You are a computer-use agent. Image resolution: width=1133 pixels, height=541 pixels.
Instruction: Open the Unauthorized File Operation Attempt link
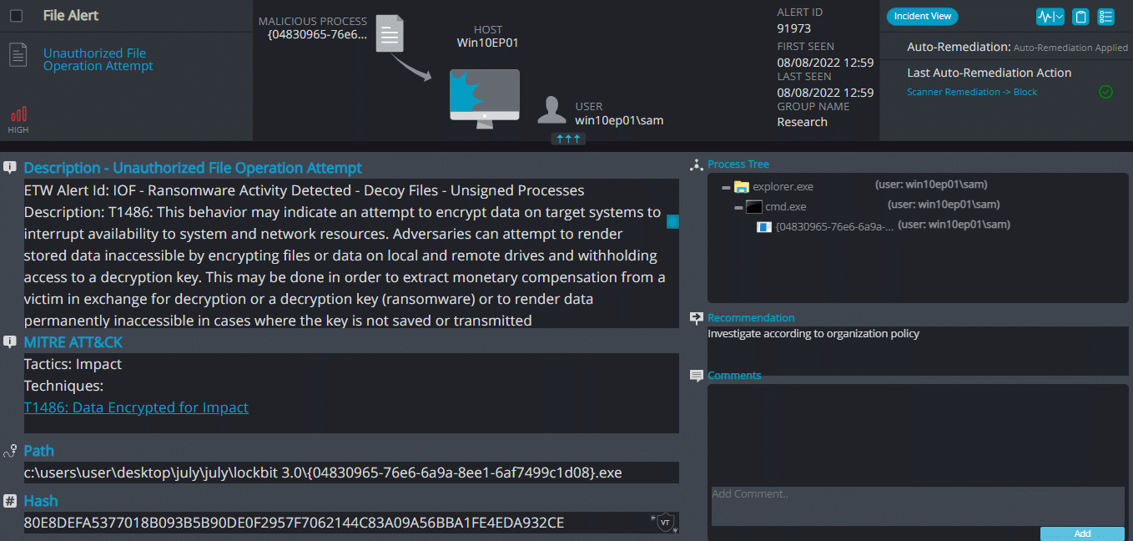click(x=98, y=59)
